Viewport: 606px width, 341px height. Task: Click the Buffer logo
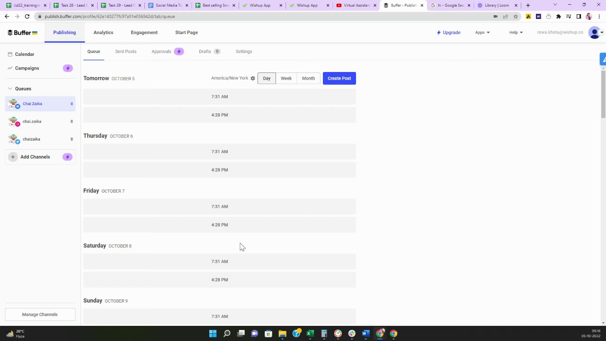coord(22,33)
